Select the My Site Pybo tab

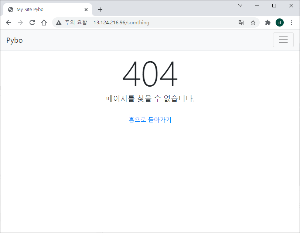click(48, 10)
